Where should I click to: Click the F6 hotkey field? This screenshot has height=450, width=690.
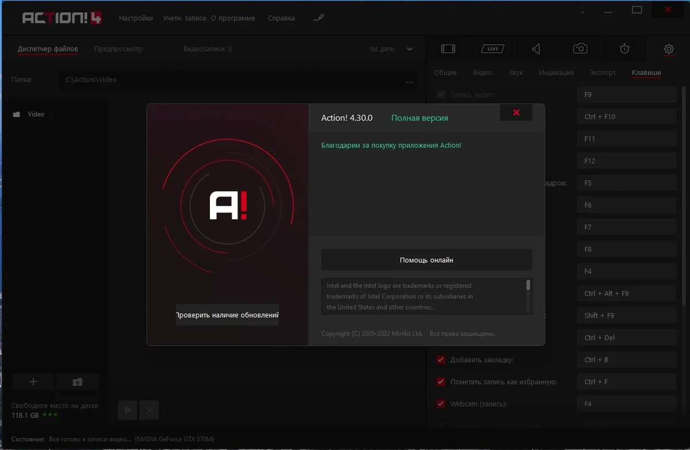point(627,205)
